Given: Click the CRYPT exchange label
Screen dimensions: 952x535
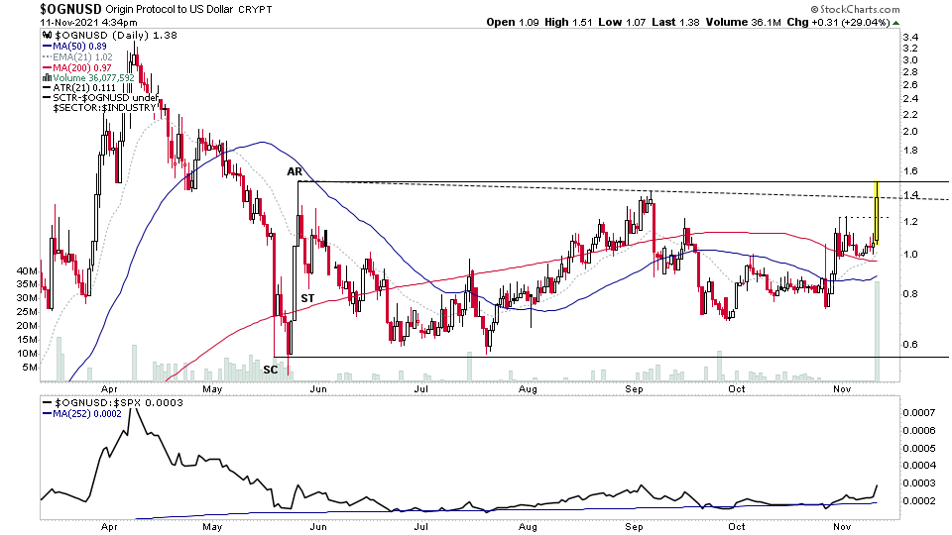Looking at the screenshot, I should tap(255, 10).
